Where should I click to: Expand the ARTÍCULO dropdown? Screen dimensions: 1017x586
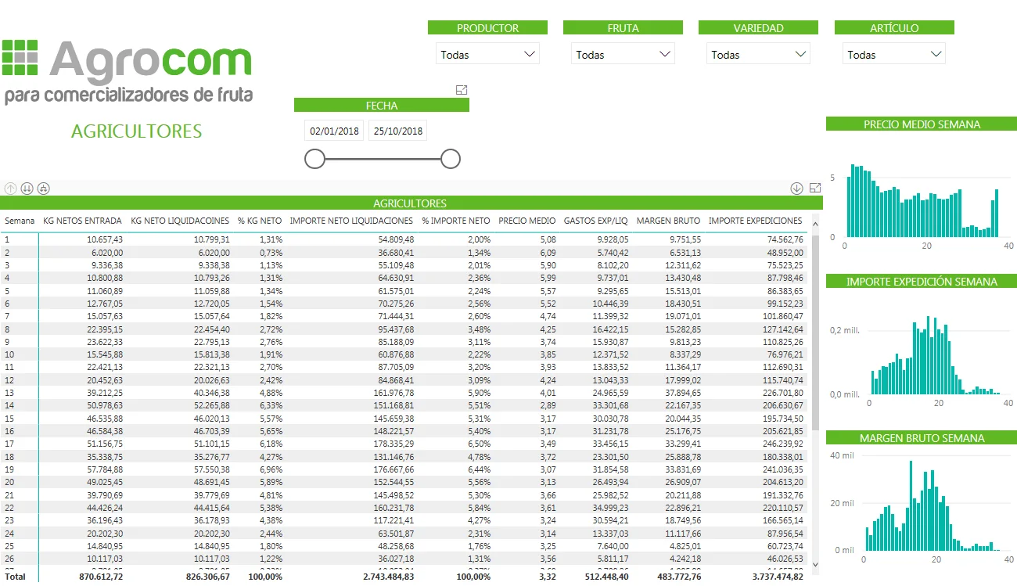[x=894, y=54]
